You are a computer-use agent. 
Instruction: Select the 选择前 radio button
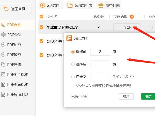tap(73, 52)
